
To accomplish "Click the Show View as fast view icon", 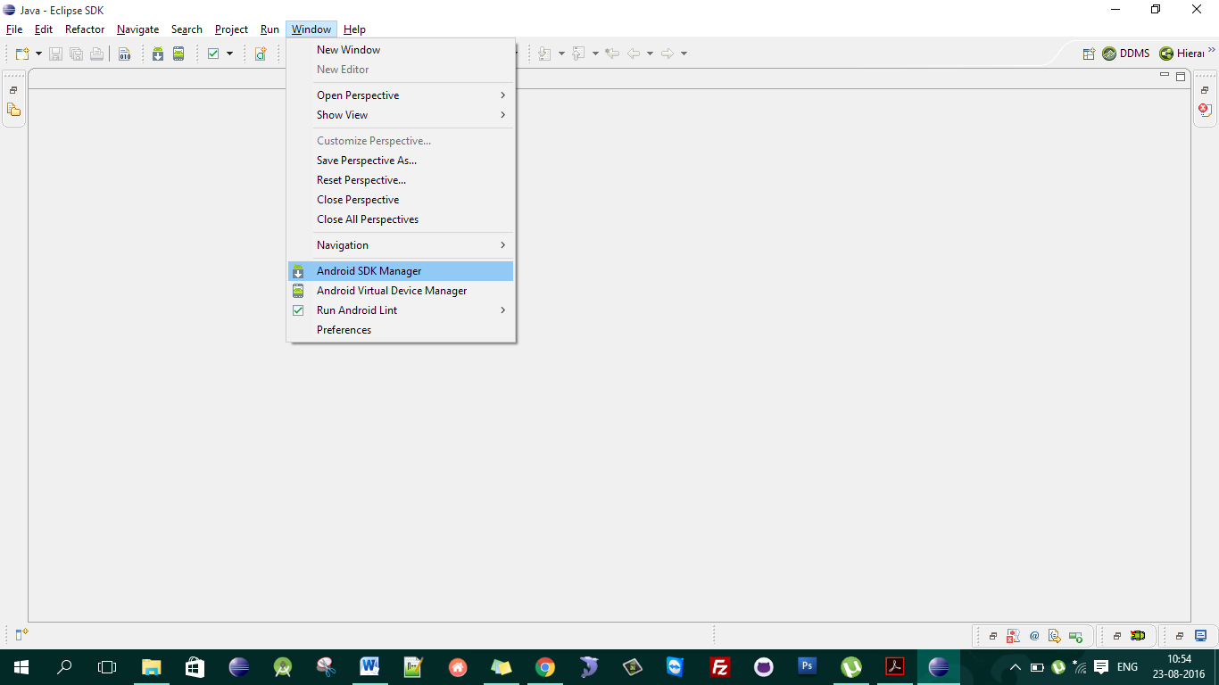I will coord(21,635).
